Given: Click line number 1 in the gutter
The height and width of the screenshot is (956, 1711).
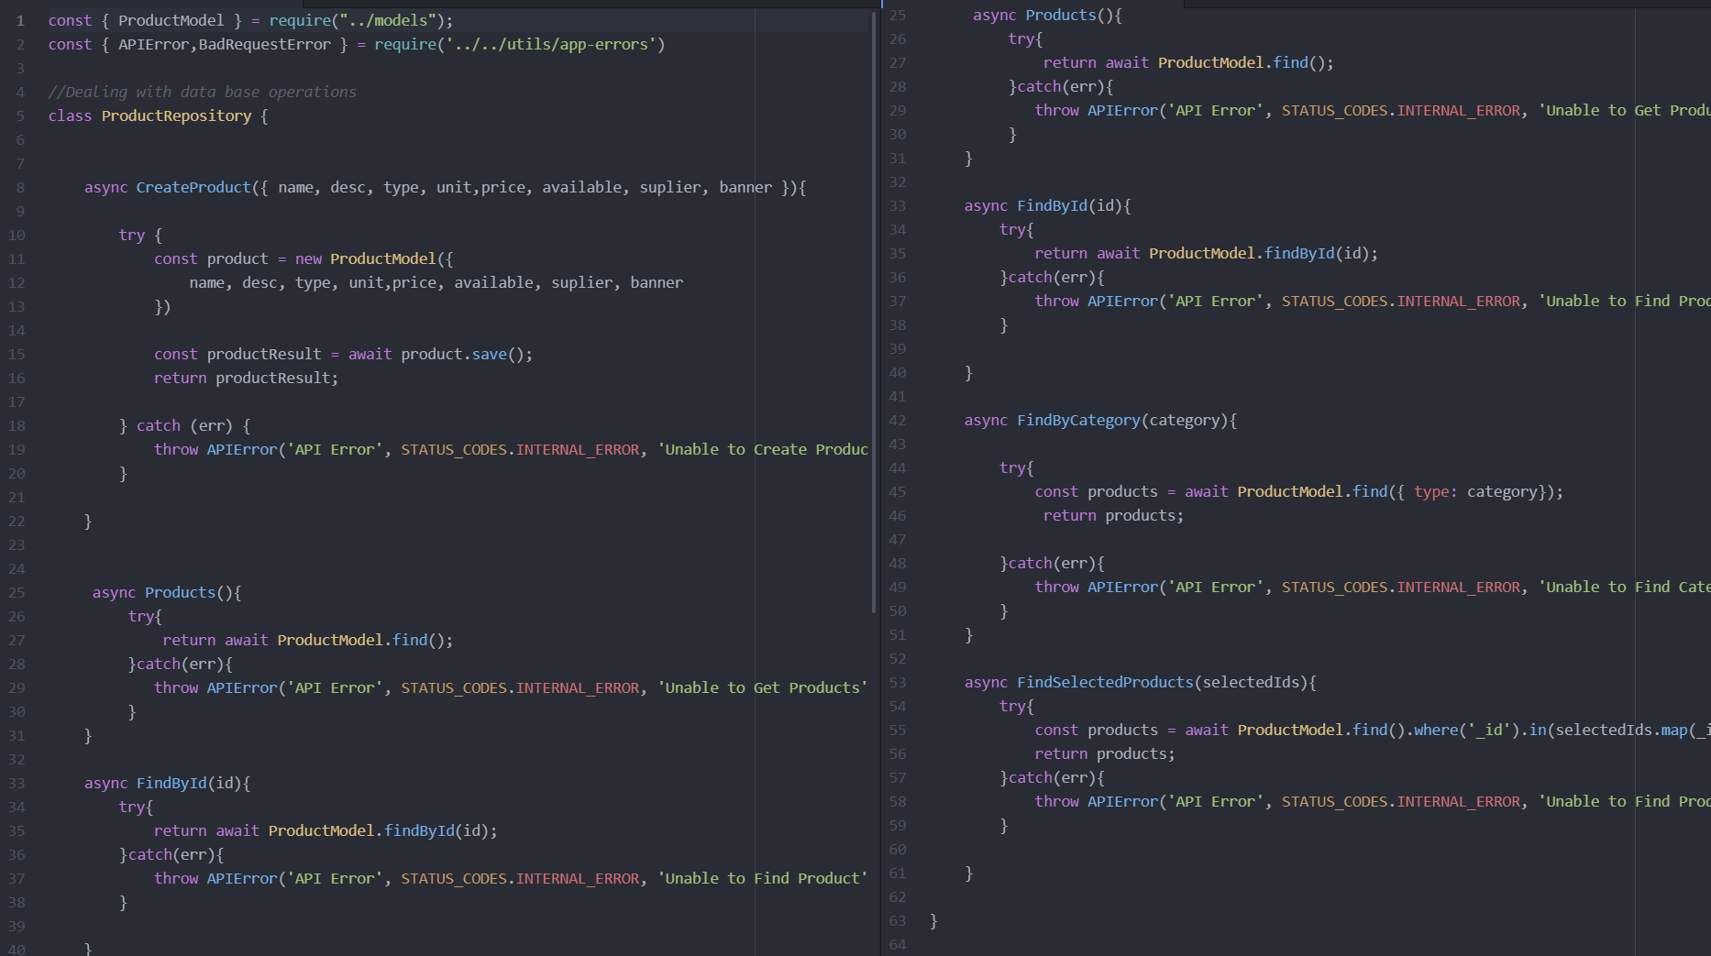Looking at the screenshot, I should click(x=20, y=20).
